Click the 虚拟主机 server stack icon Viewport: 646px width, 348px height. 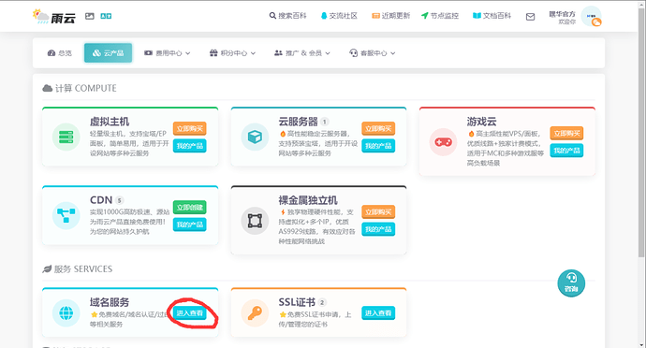[66, 138]
